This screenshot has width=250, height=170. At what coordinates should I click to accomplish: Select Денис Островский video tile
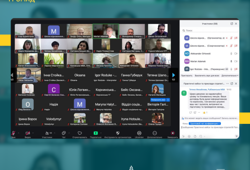click(x=158, y=31)
